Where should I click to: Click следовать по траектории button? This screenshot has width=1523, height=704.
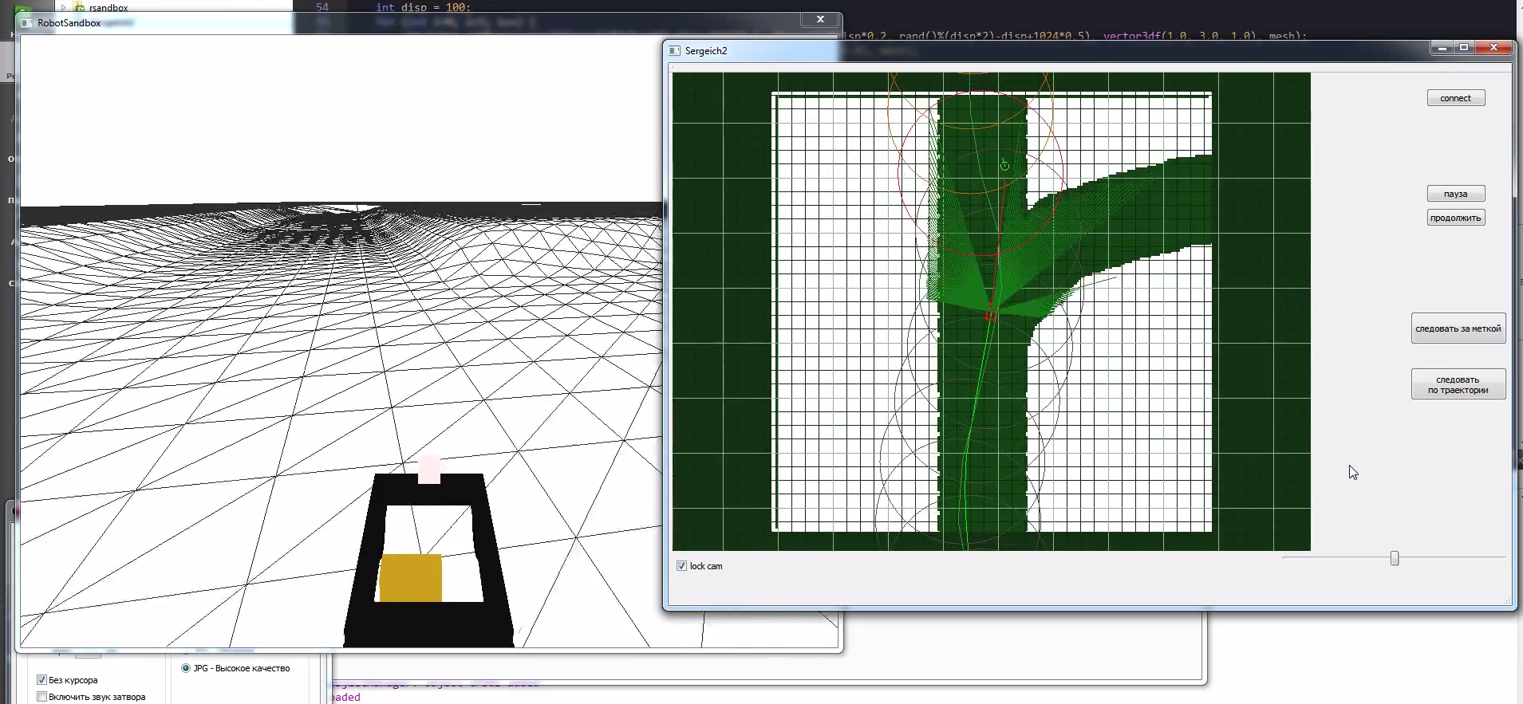[1458, 384]
